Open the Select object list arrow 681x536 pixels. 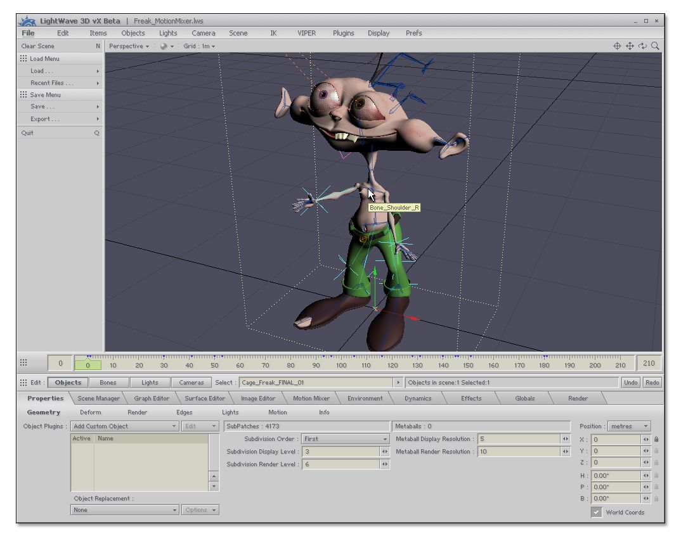[x=398, y=383]
